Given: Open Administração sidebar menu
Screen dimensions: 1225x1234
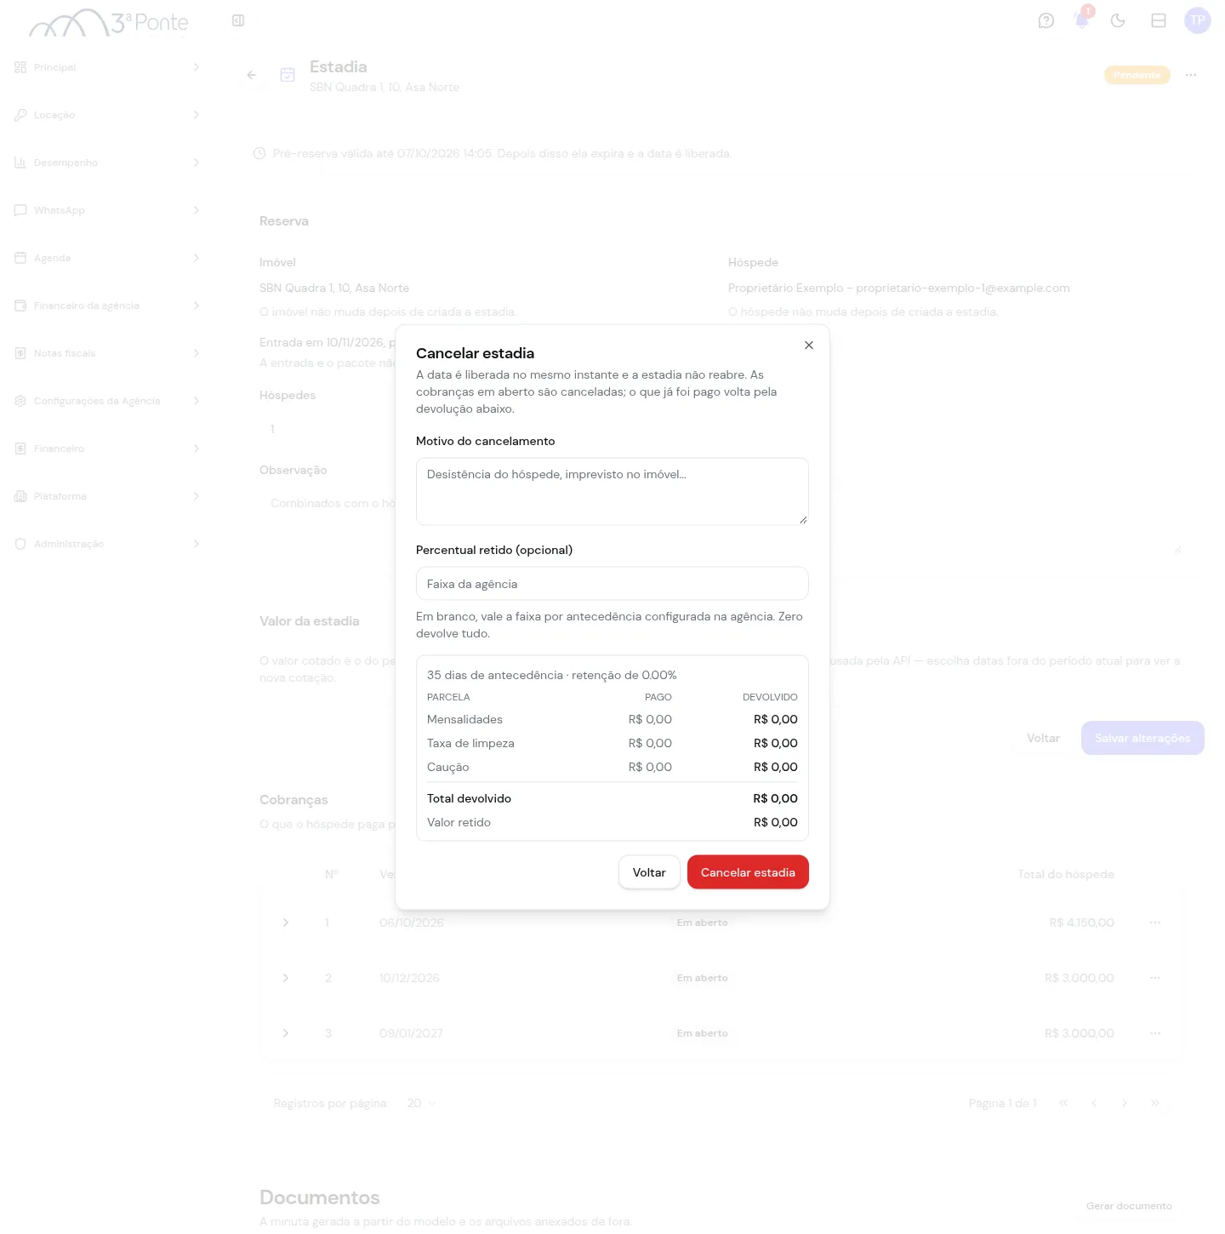Looking at the screenshot, I should point(107,544).
